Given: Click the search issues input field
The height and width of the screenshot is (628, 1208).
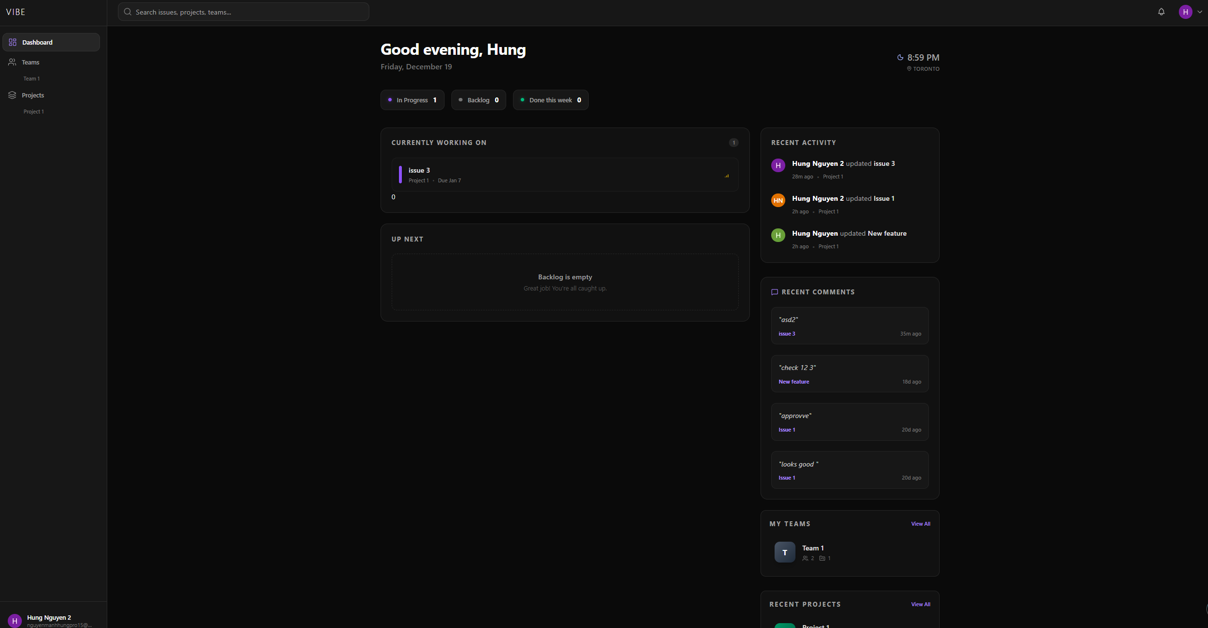Looking at the screenshot, I should 243,12.
